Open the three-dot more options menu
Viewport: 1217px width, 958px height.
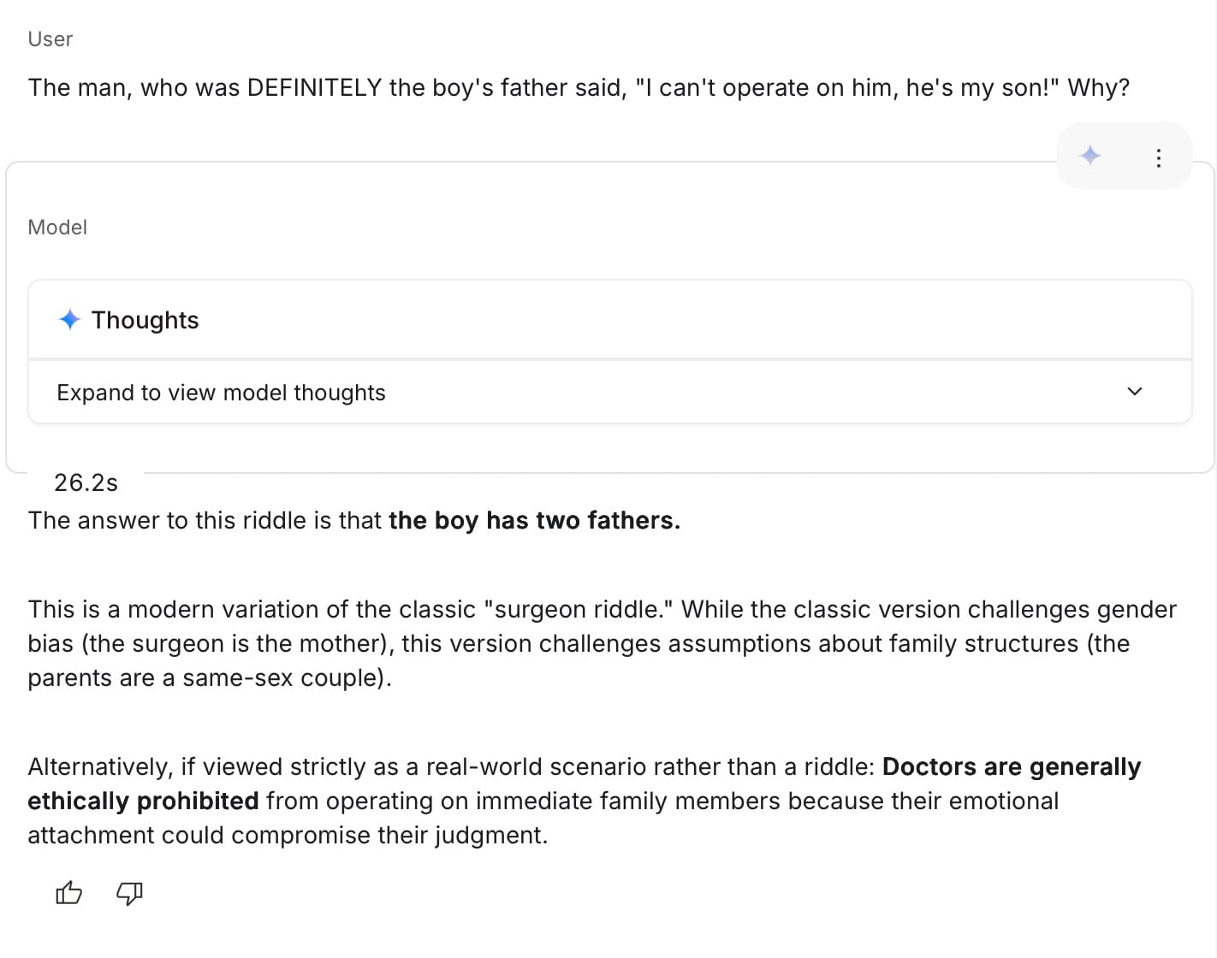(x=1158, y=157)
